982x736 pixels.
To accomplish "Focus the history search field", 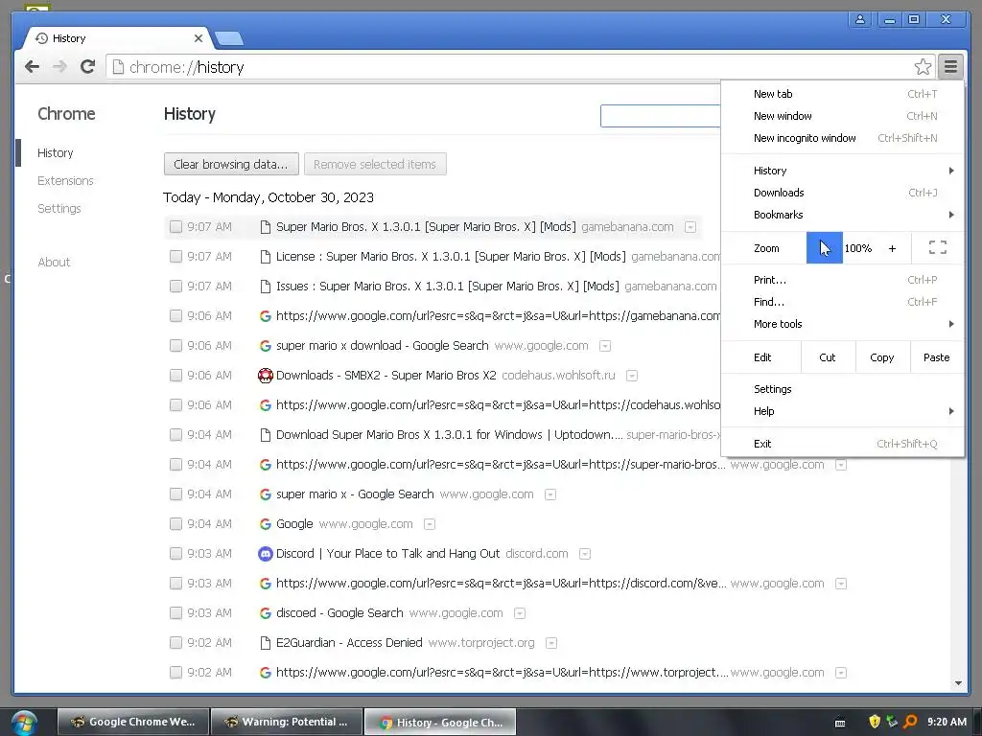I will (661, 116).
